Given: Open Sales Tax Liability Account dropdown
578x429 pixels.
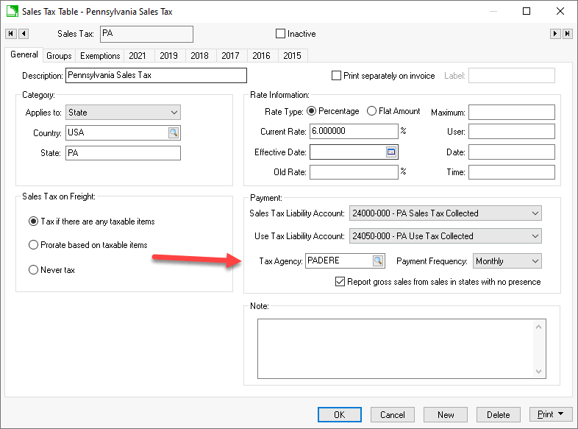Looking at the screenshot, I should 535,213.
